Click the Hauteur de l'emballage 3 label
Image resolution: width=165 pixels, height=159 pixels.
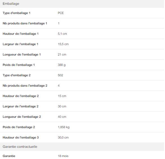(x=21, y=137)
